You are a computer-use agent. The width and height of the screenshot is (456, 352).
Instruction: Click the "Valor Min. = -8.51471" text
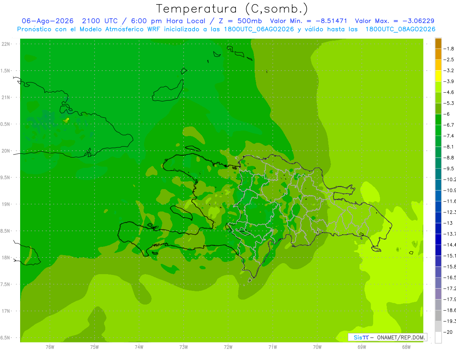[309, 21]
